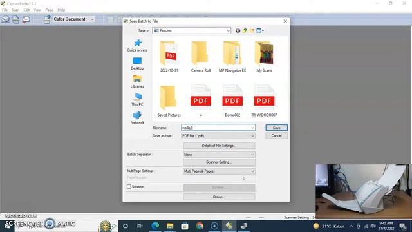Click the Windows Cortana circle icon
The height and width of the screenshot is (232, 412).
(126, 226)
